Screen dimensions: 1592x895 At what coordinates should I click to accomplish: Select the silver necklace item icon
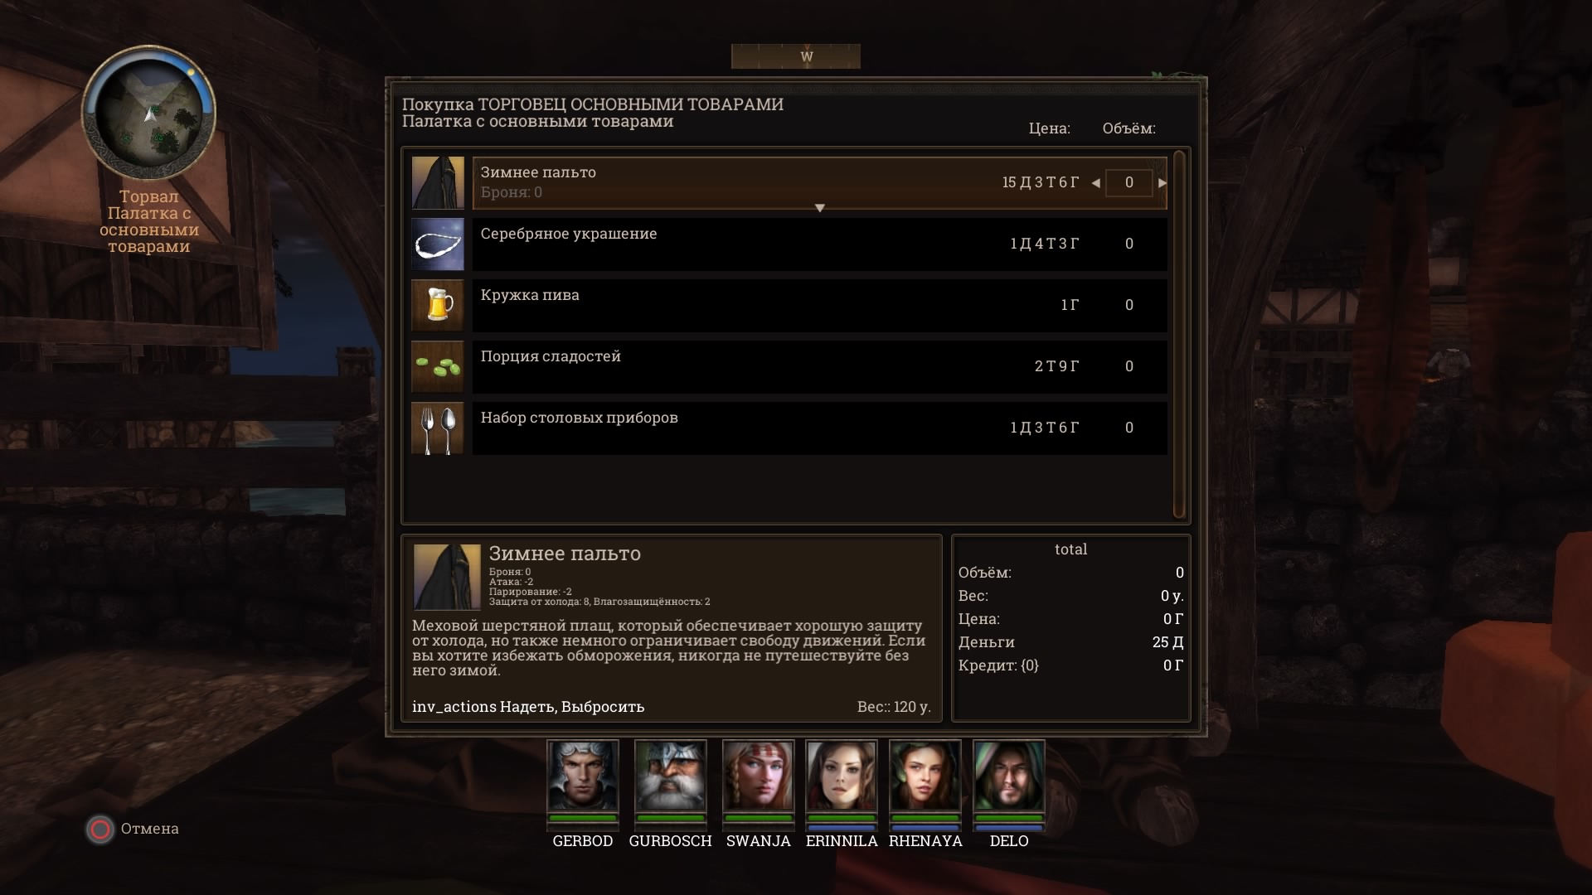click(x=438, y=244)
